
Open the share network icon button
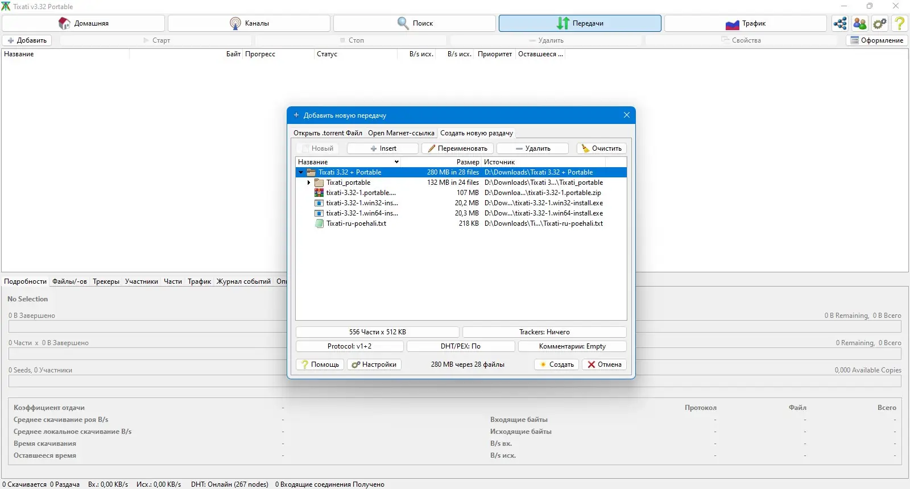(x=840, y=23)
